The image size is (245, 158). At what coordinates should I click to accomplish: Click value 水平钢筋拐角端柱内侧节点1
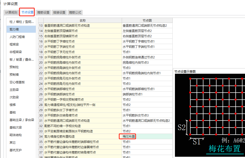pos(147,73)
